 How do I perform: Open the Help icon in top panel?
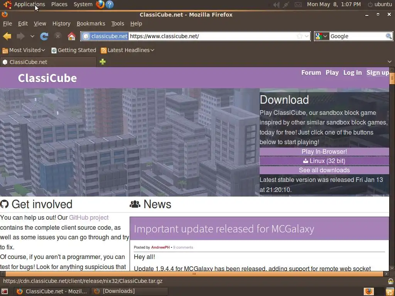point(110,4)
